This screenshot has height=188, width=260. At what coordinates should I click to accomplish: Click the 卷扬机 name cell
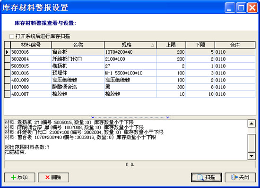(78, 66)
